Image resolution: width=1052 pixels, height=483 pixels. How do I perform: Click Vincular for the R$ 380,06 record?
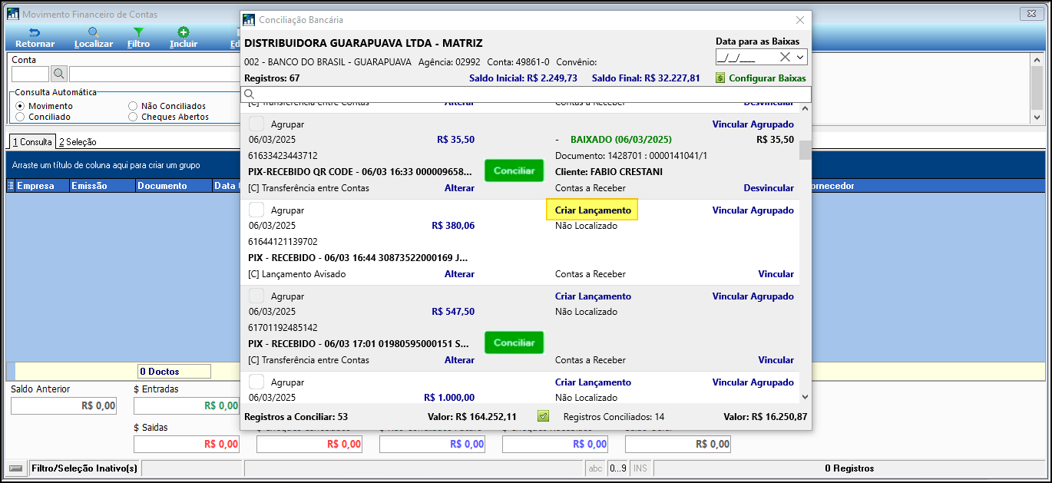776,273
